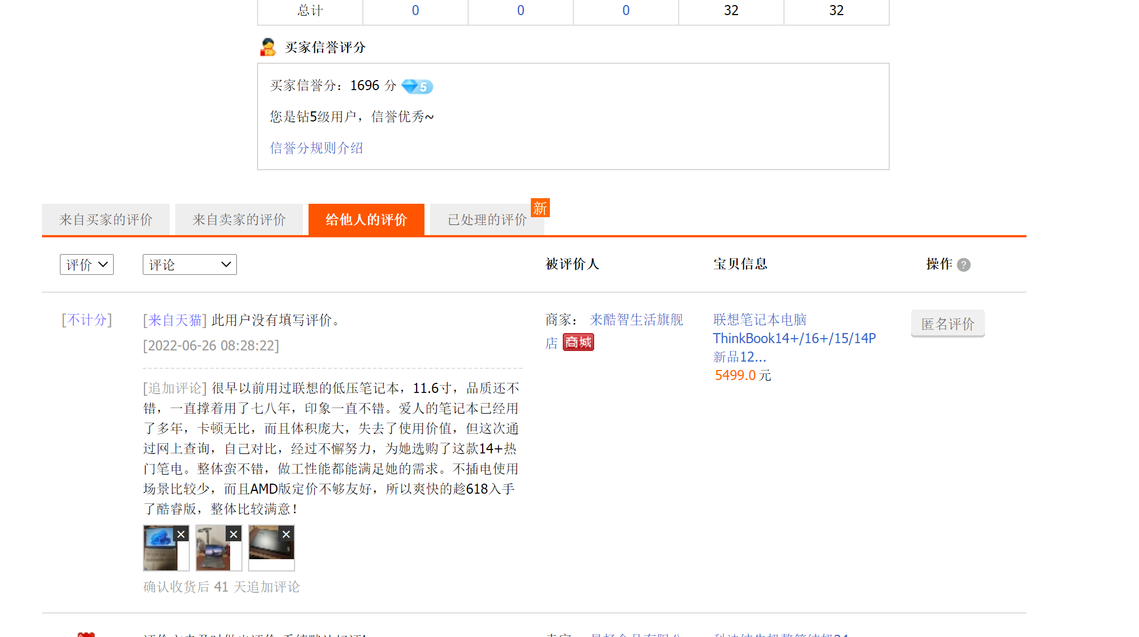
Task: Click the [追加评论] label
Action: click(x=175, y=388)
